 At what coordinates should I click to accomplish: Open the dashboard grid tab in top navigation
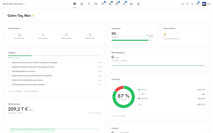(x=75, y=4)
